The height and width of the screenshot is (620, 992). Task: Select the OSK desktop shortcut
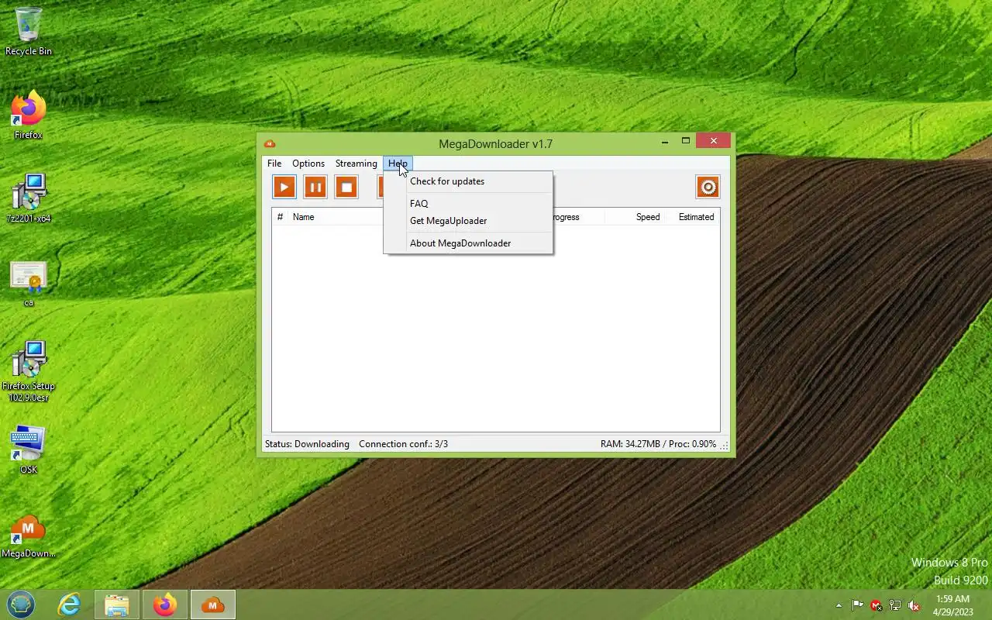(29, 449)
